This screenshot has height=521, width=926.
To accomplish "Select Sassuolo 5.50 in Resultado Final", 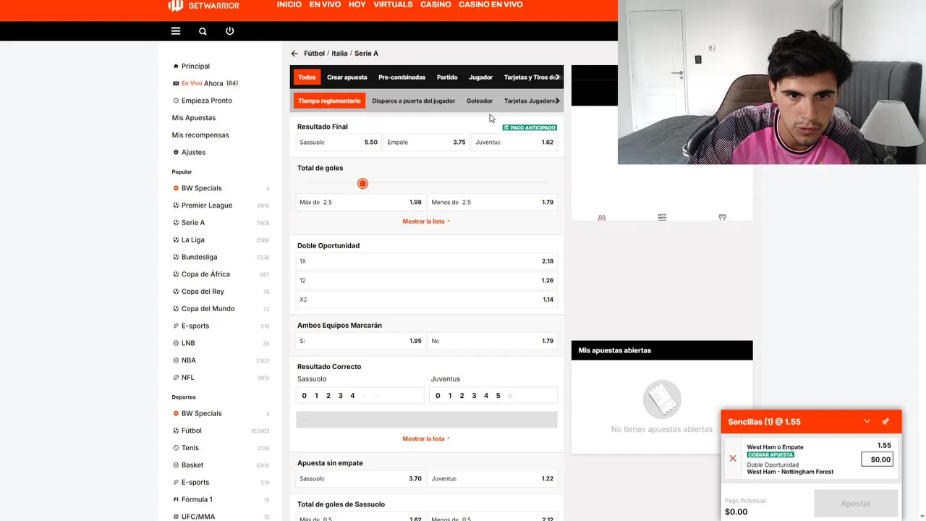I will pos(339,143).
